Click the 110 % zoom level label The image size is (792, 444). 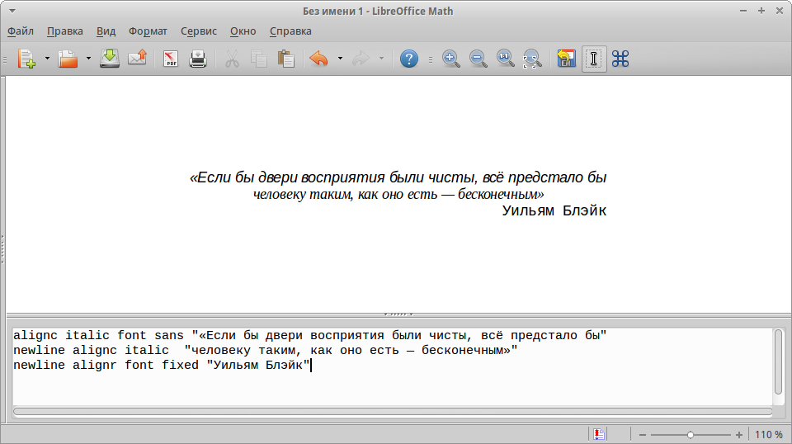767,434
